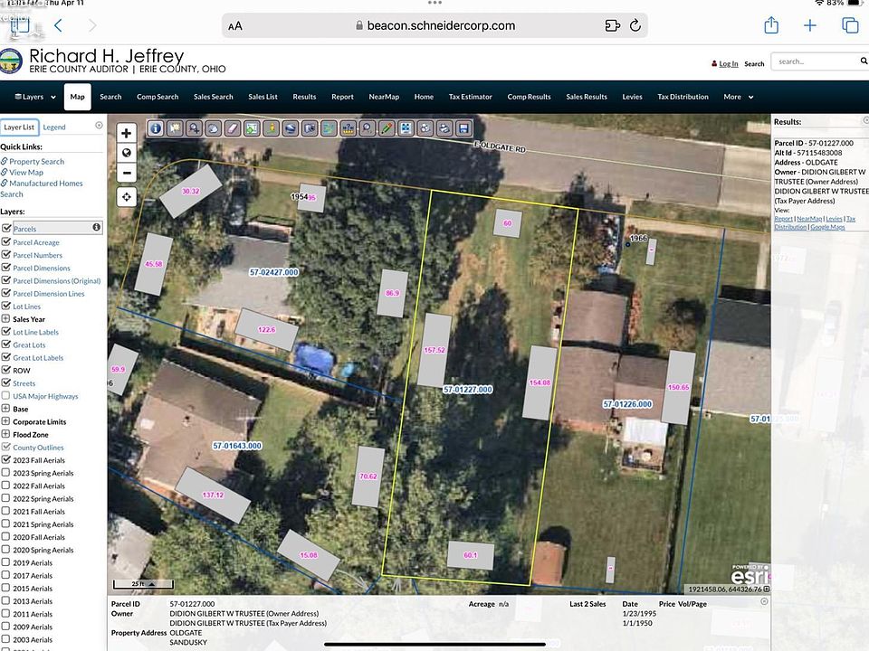Uncheck 2023 Fall Aerials
The width and height of the screenshot is (869, 651).
6,459
